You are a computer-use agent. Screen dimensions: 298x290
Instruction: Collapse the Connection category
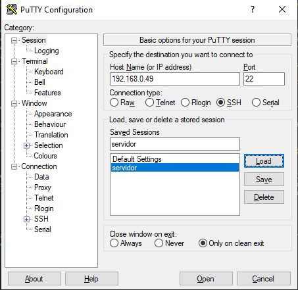(x=14, y=166)
